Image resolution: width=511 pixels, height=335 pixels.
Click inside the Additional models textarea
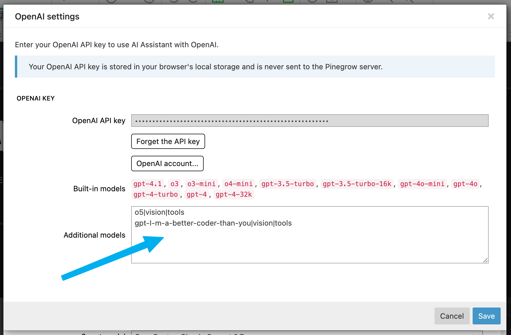point(310,235)
